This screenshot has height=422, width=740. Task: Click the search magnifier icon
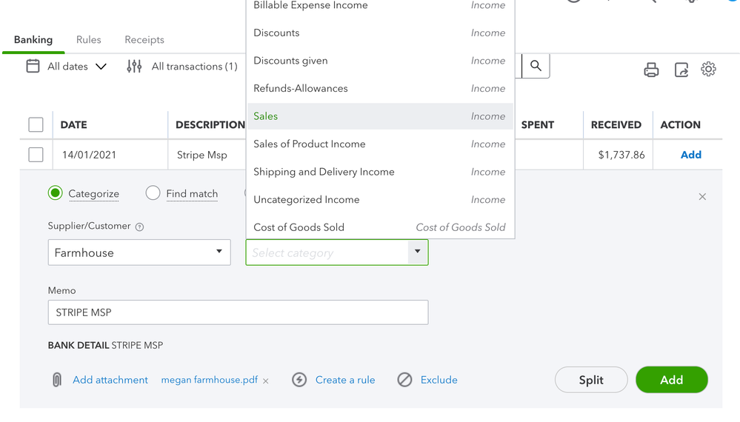[x=536, y=66]
